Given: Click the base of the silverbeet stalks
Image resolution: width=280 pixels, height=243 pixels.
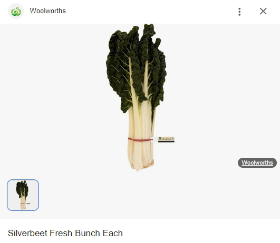Looking at the screenshot, I should [x=142, y=165].
